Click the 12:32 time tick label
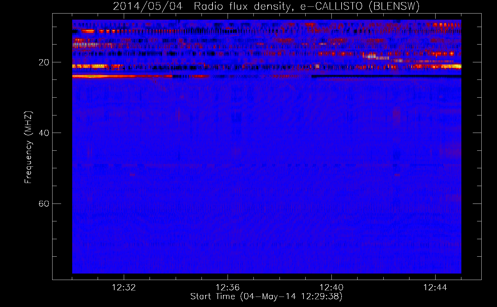The image size is (497, 307). tap(124, 288)
